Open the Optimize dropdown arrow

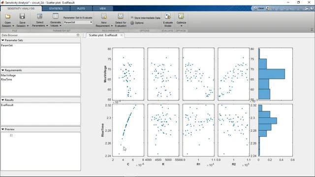(181, 26)
